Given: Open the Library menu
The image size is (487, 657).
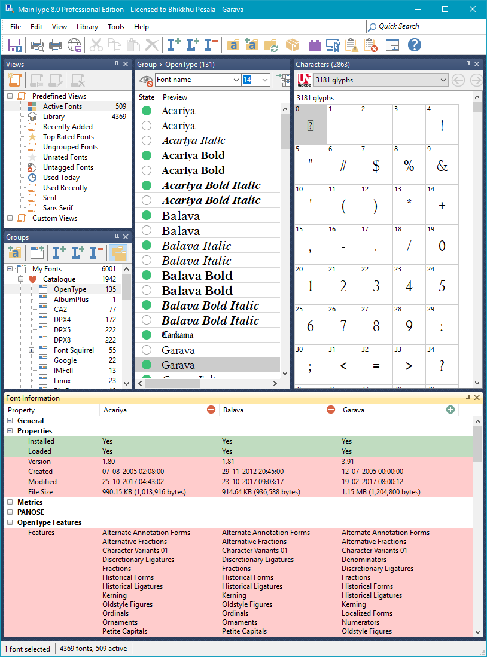Looking at the screenshot, I should [x=87, y=27].
